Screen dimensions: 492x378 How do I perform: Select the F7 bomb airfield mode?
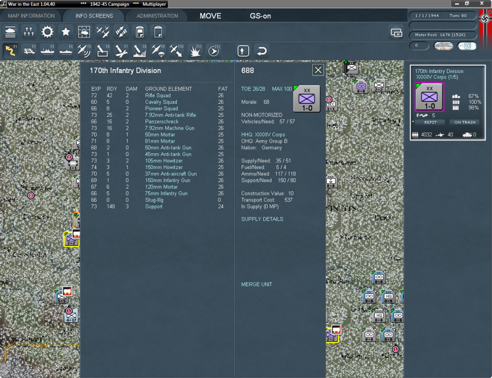point(121,51)
